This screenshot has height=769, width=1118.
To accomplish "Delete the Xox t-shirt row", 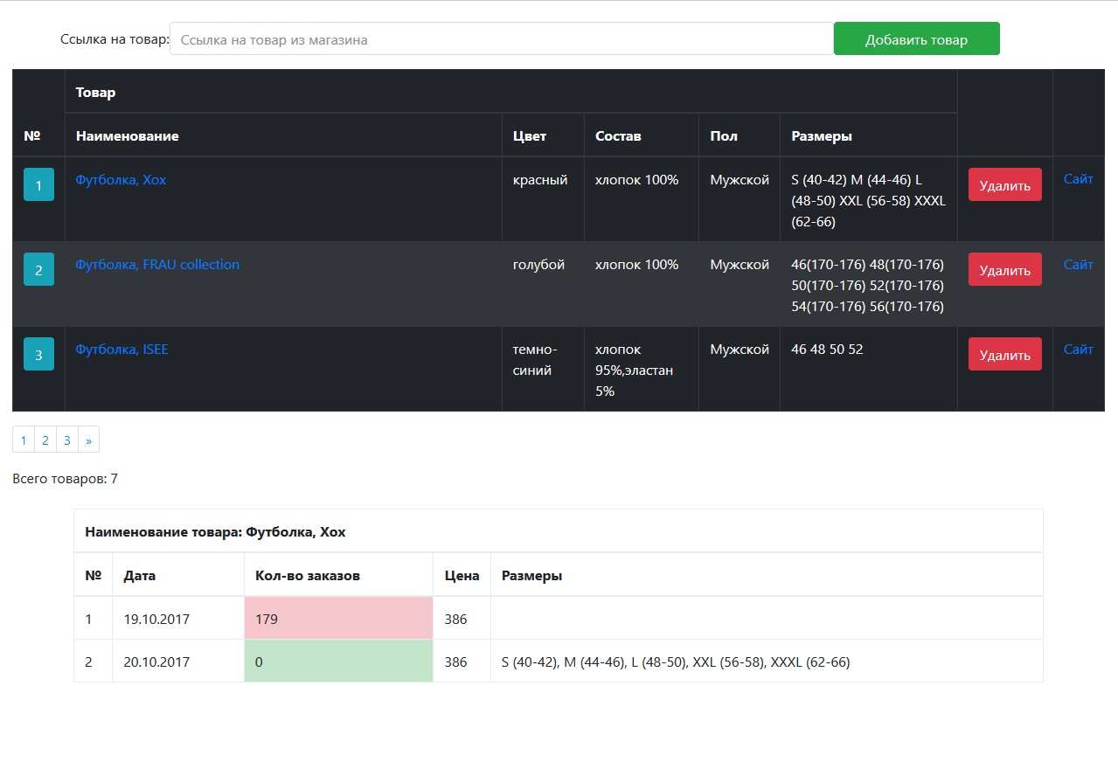I will click(x=1004, y=185).
